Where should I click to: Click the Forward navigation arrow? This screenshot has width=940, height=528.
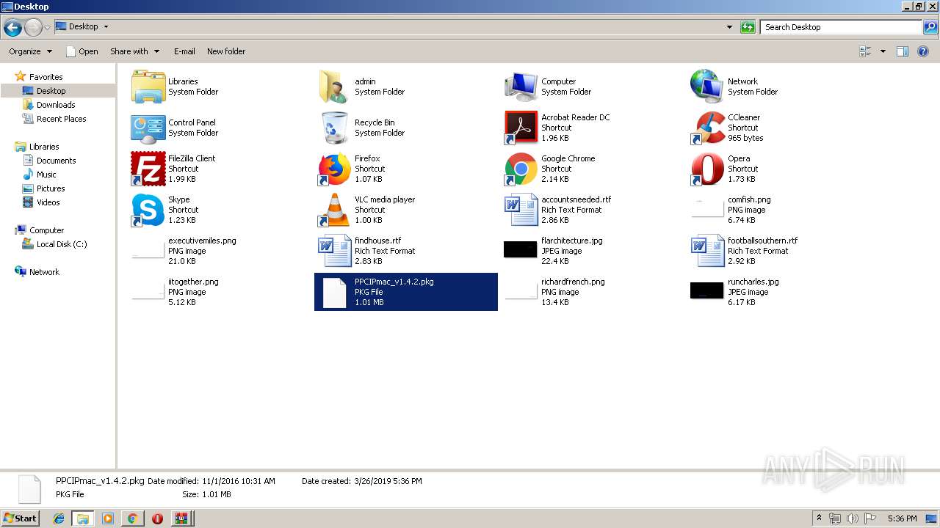33,28
